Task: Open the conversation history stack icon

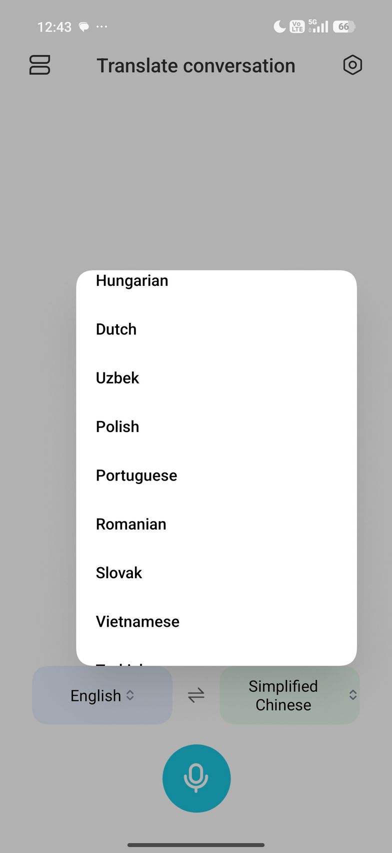Action: click(40, 65)
